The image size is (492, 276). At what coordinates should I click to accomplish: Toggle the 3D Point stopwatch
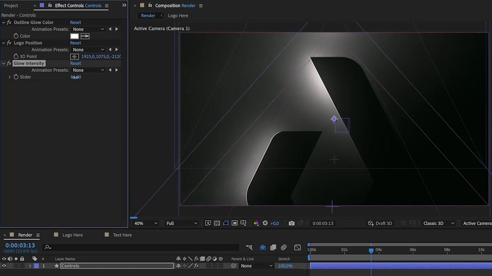tap(16, 56)
